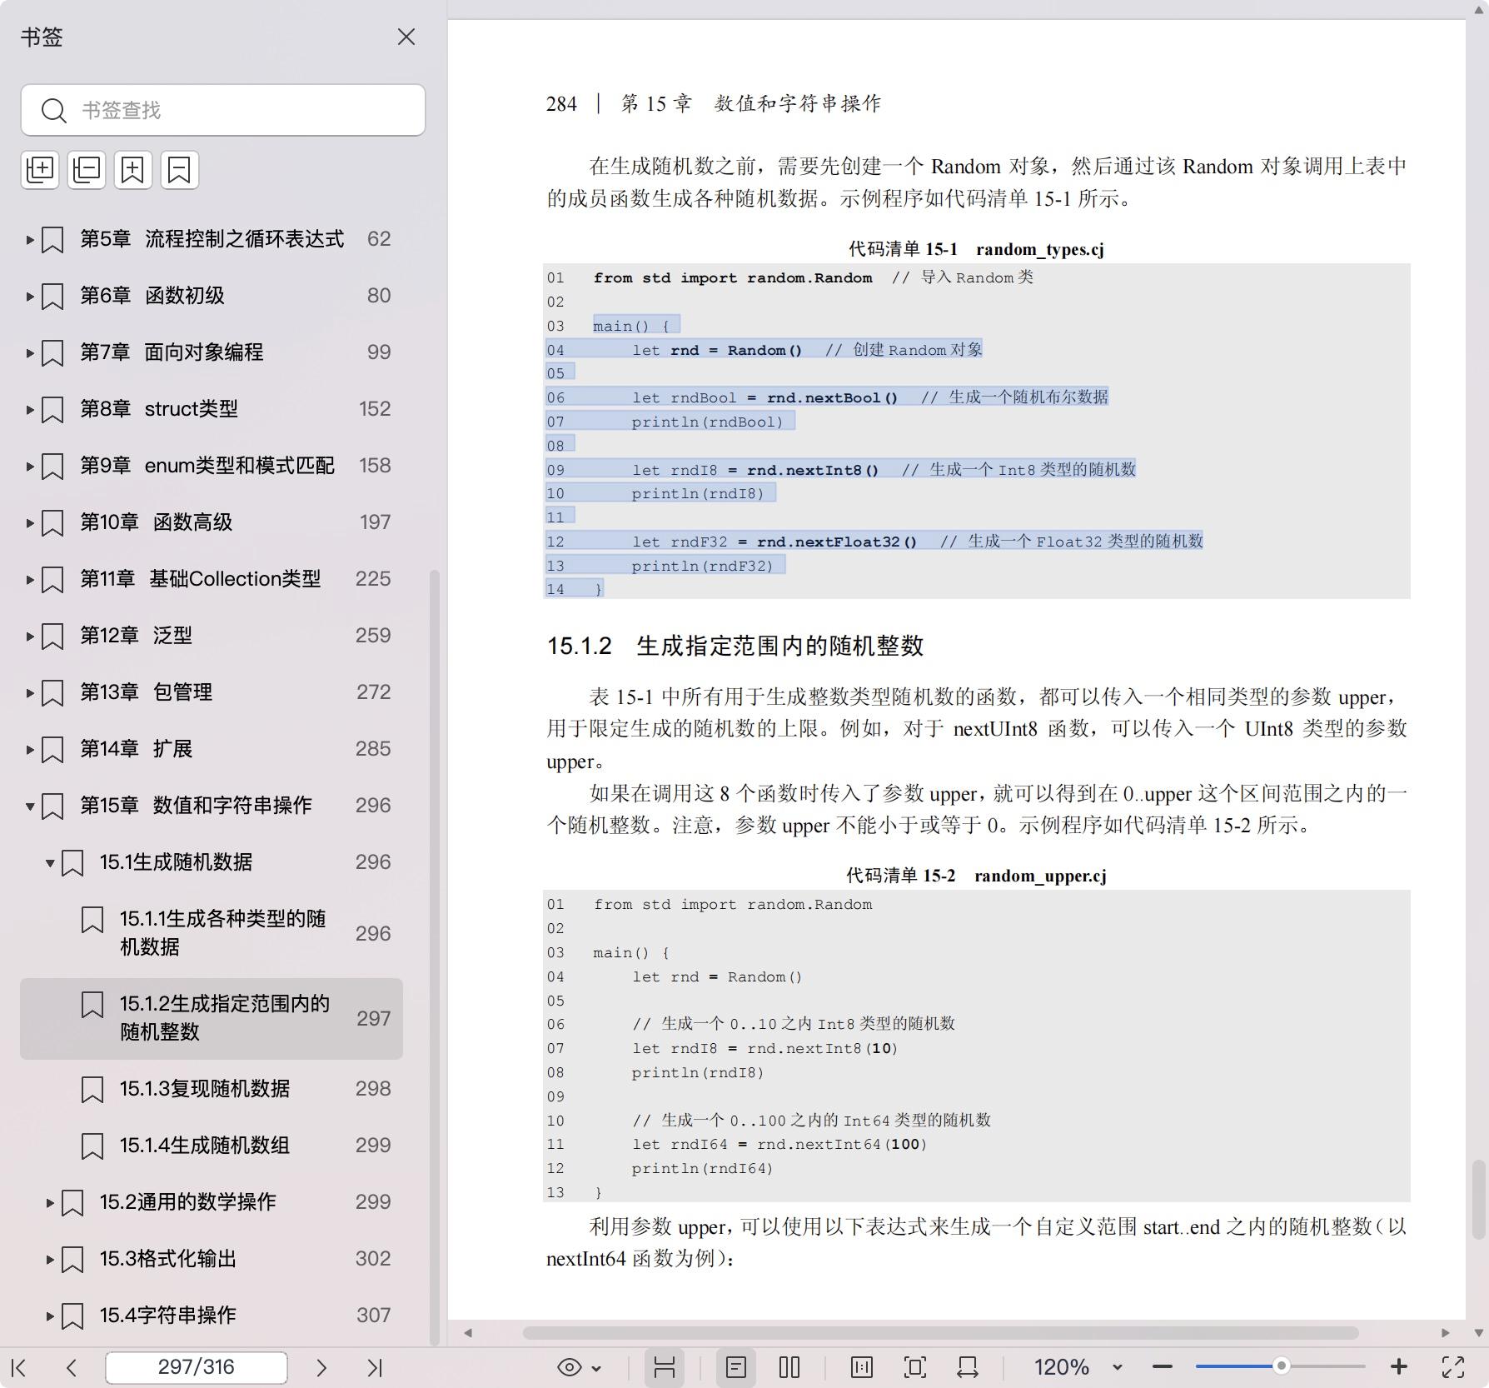
Task: Expand 第8章 struct类型 bookmark
Action: (x=30, y=410)
